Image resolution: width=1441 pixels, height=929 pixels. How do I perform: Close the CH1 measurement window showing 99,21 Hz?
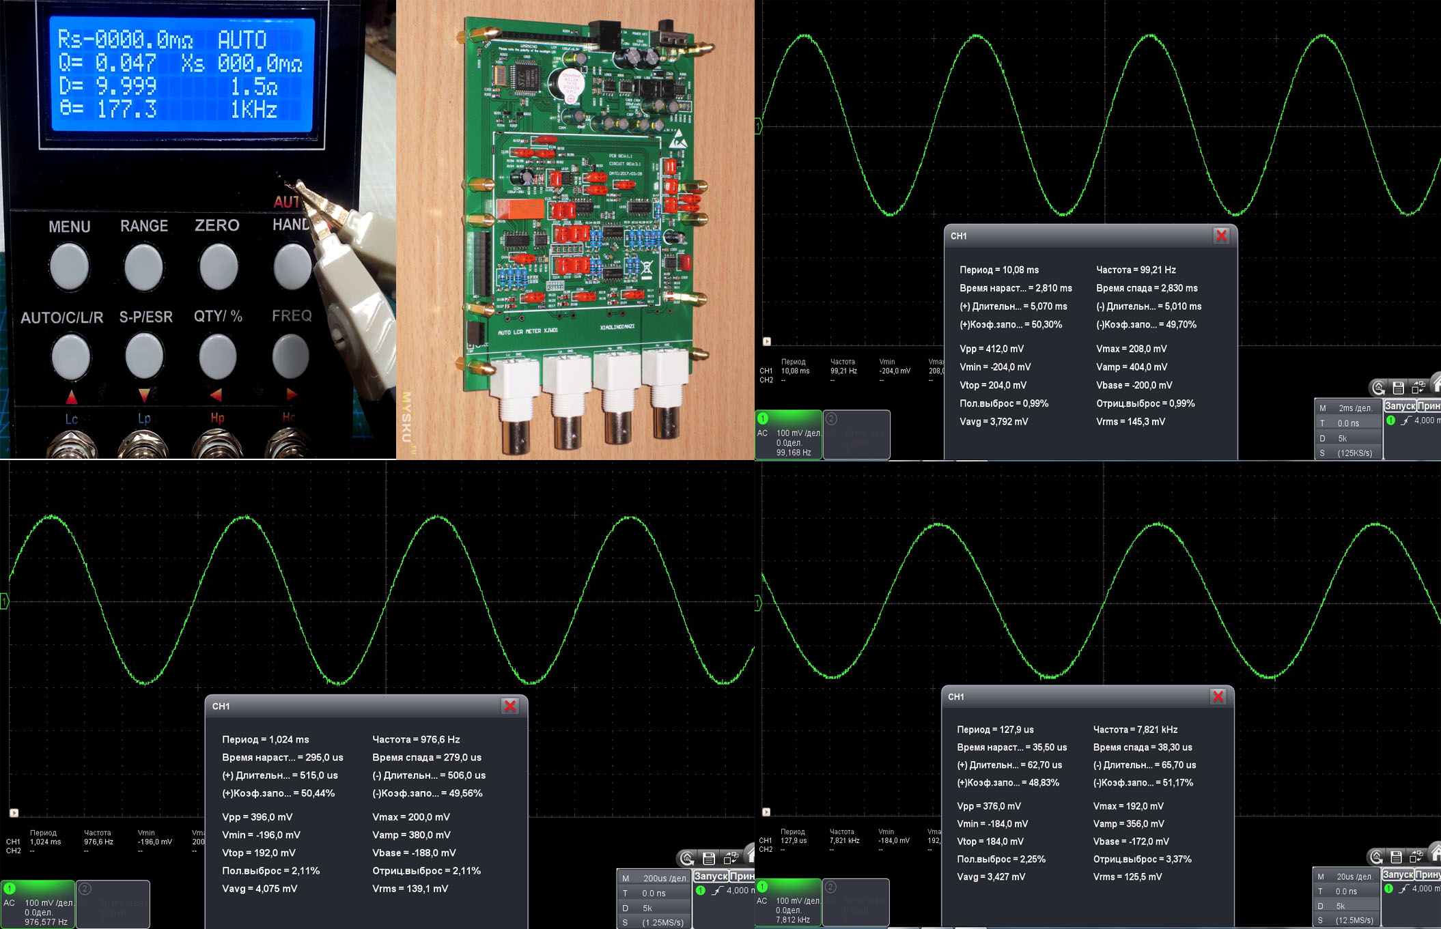pyautogui.click(x=1221, y=235)
